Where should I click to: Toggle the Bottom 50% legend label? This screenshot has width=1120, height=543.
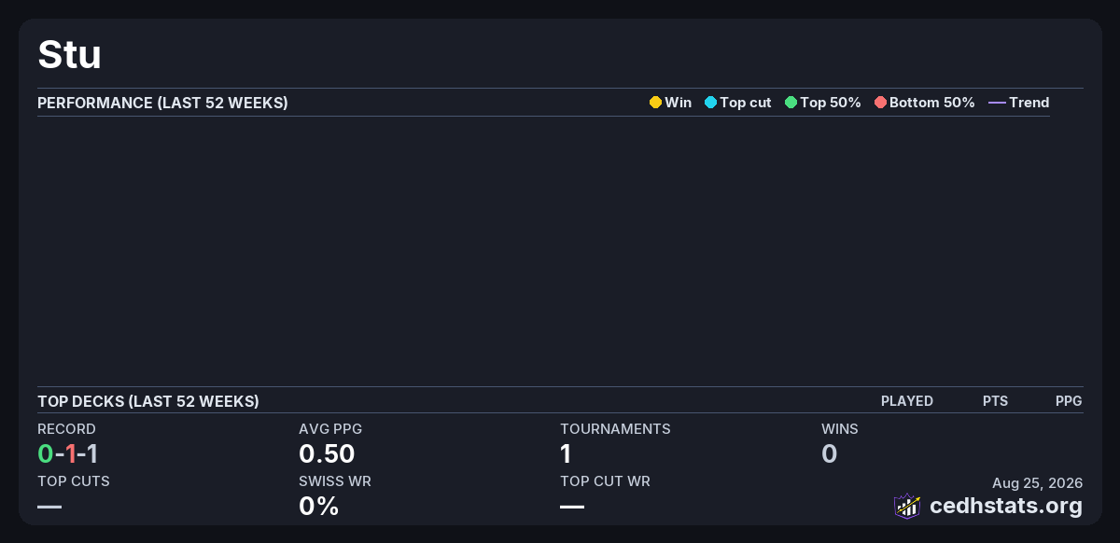tap(932, 103)
